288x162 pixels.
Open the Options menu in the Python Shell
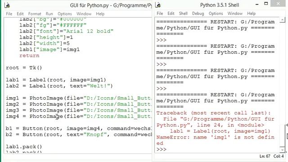coord(216,13)
